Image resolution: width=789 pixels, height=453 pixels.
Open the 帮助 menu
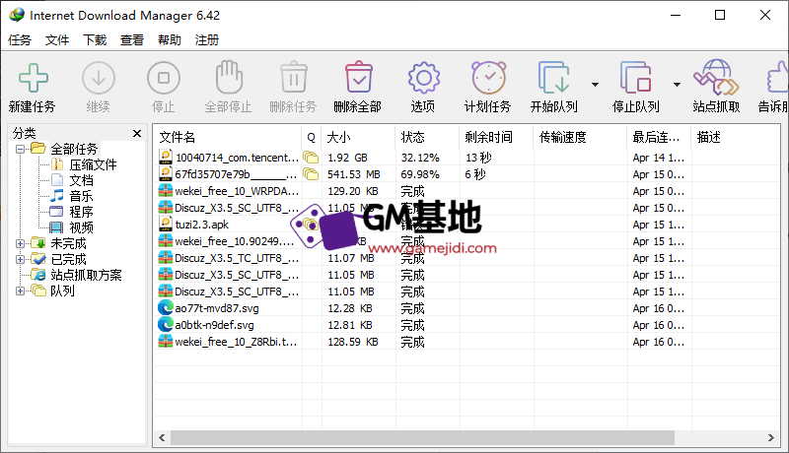pos(169,39)
